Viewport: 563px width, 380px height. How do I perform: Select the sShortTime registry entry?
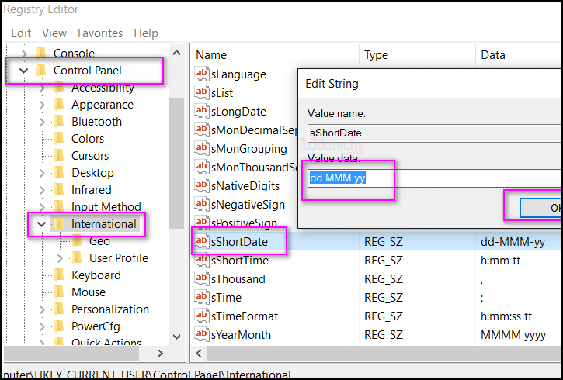tap(239, 261)
